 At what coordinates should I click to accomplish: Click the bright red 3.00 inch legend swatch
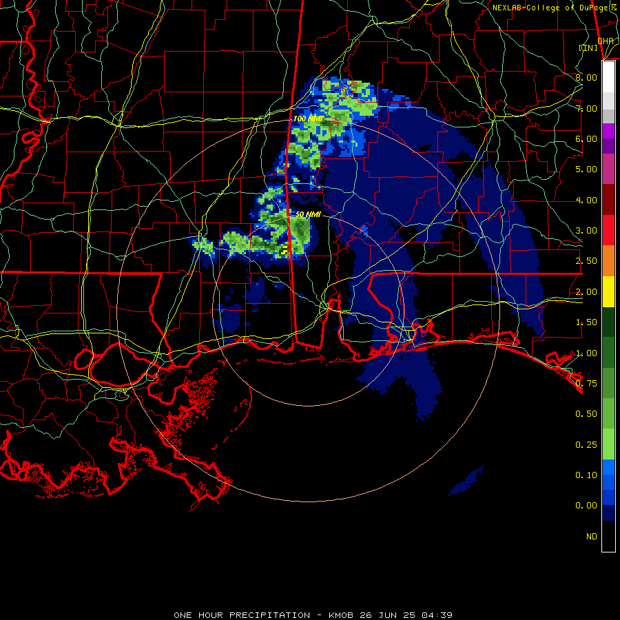(x=608, y=230)
